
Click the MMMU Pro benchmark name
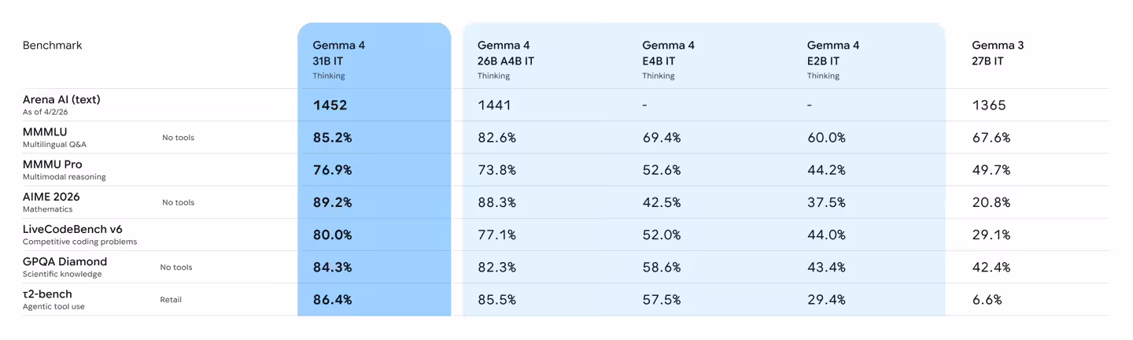[53, 164]
